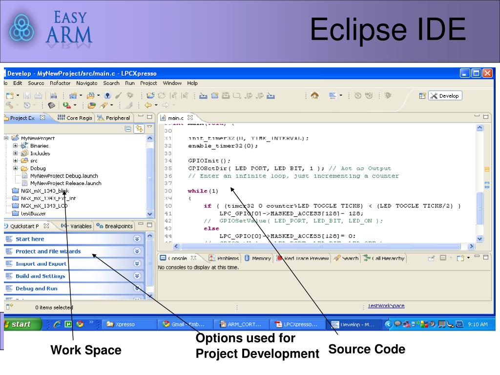Open Project Explorer view menu triangle

(149, 127)
